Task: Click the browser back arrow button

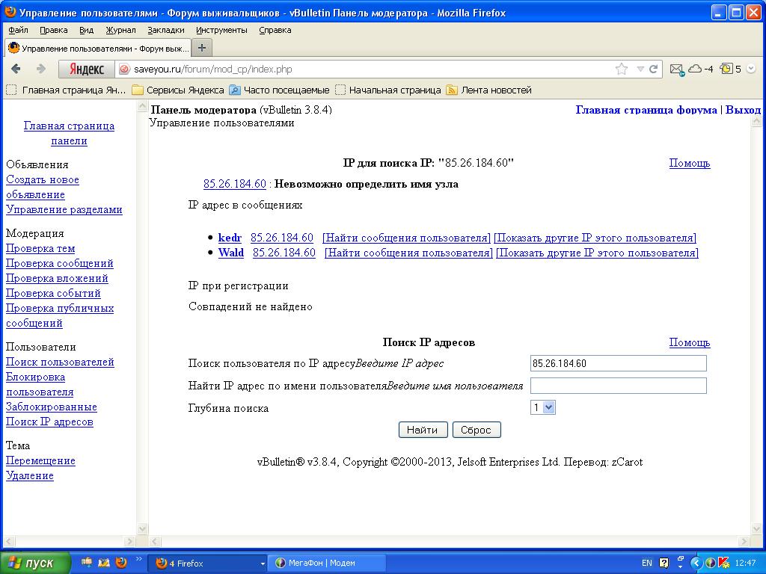Action: (16, 69)
